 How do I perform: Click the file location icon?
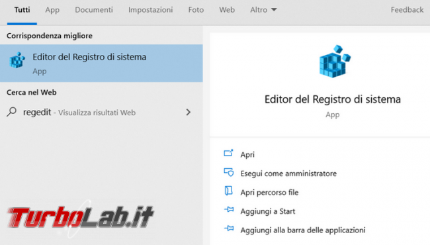click(x=228, y=191)
